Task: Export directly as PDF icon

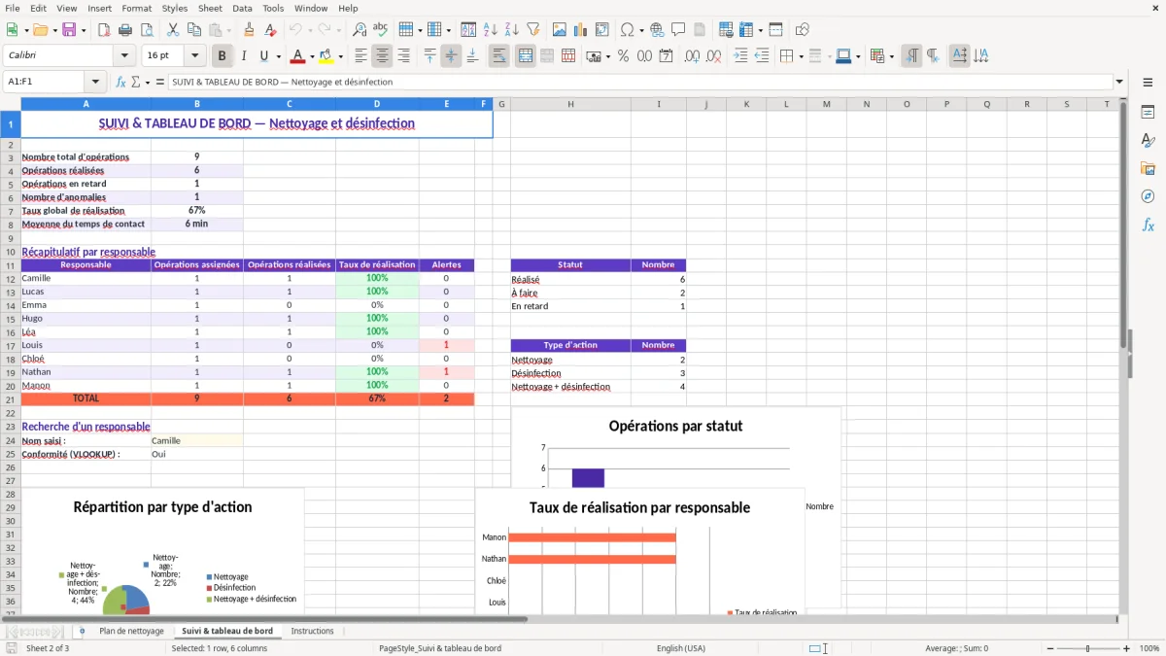Action: (x=104, y=30)
